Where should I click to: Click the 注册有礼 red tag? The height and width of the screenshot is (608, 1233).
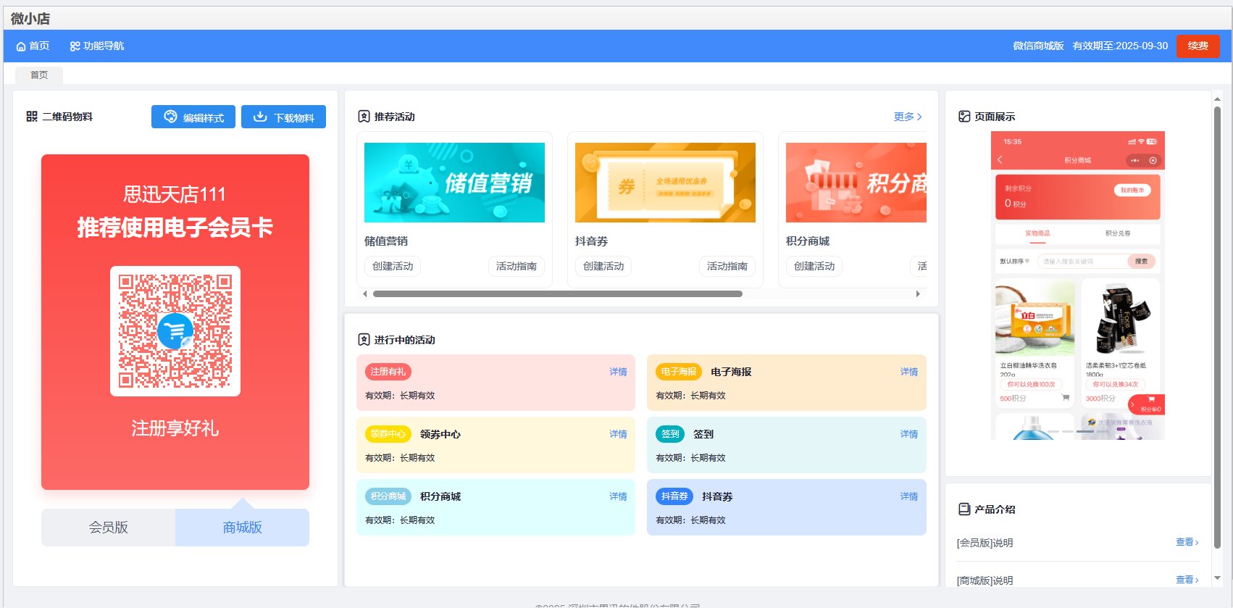(x=388, y=372)
